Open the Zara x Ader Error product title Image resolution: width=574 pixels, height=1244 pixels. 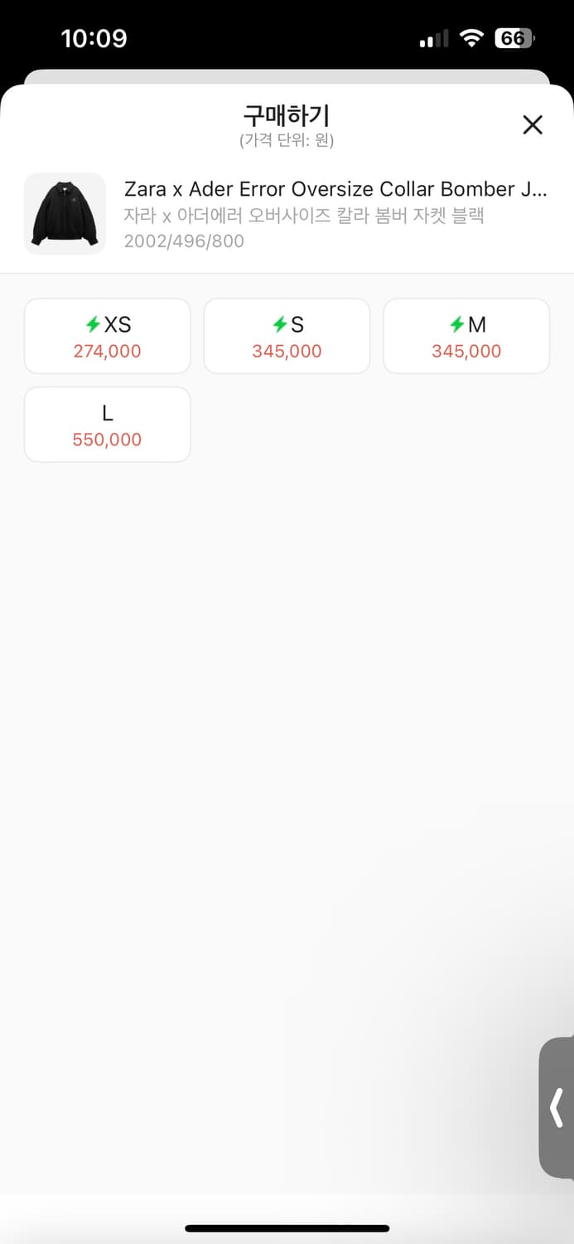coord(335,189)
